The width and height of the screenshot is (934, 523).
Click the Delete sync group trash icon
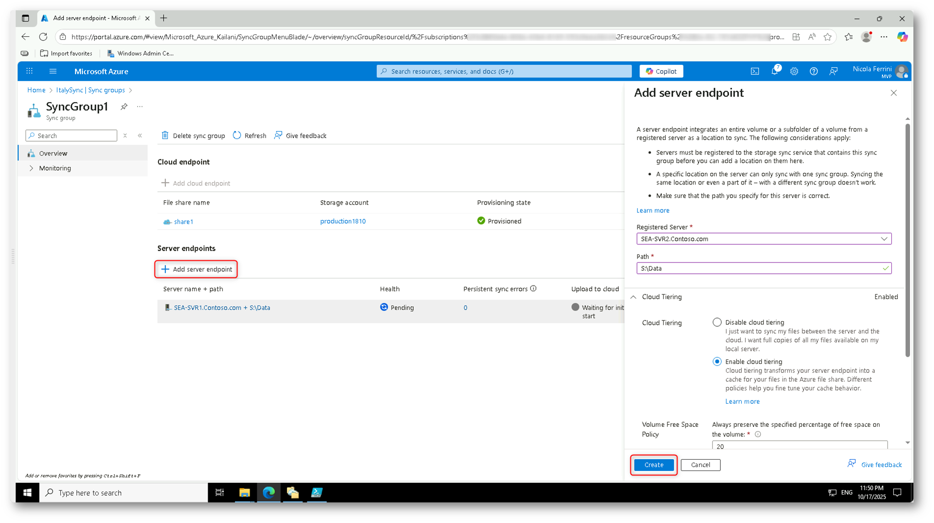click(x=165, y=135)
